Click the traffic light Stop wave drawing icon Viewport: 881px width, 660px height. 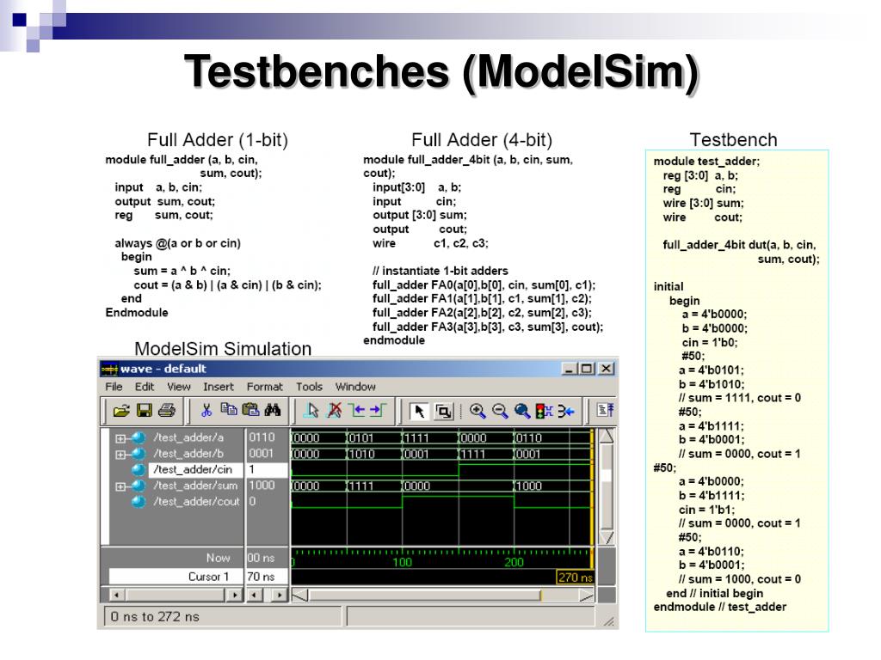coord(544,412)
